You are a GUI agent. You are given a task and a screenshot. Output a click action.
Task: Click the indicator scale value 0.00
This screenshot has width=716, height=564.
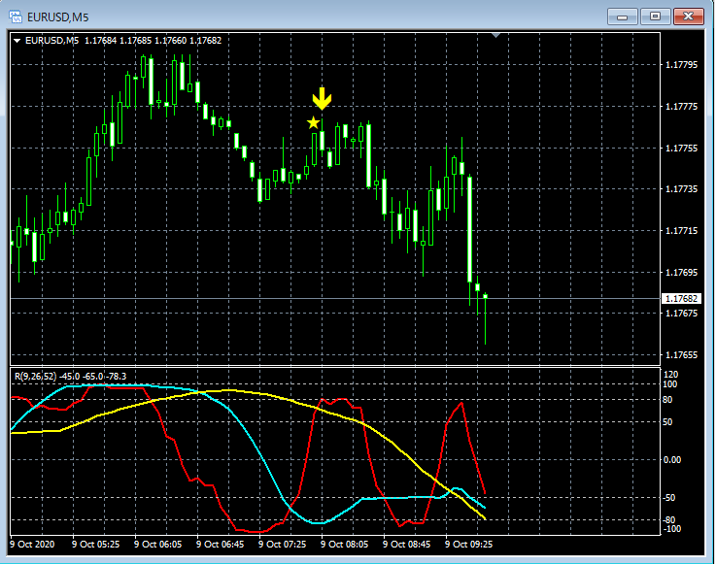pos(672,459)
